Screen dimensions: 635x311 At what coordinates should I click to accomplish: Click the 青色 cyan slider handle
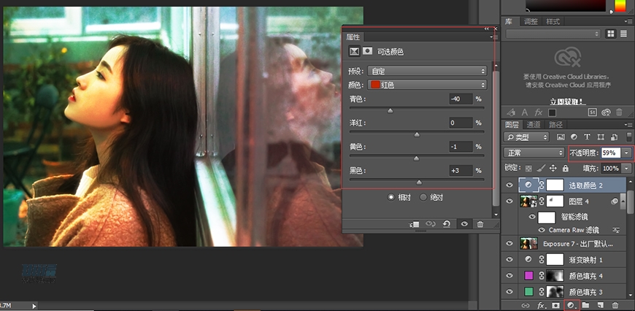click(390, 110)
